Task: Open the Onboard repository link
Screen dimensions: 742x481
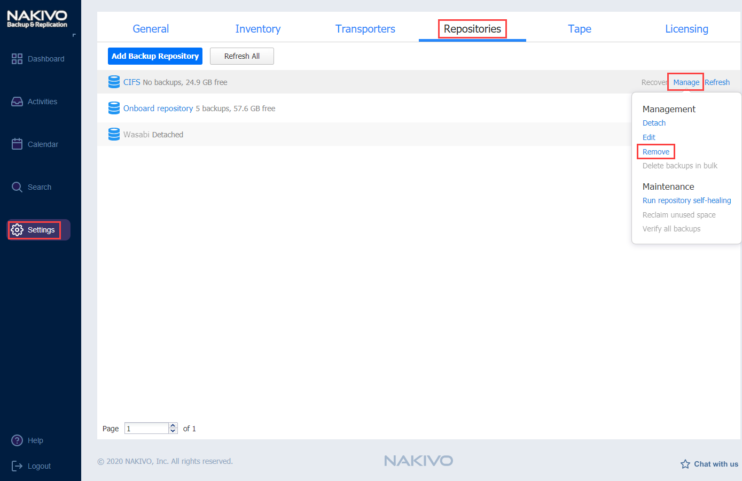Action: coord(158,108)
